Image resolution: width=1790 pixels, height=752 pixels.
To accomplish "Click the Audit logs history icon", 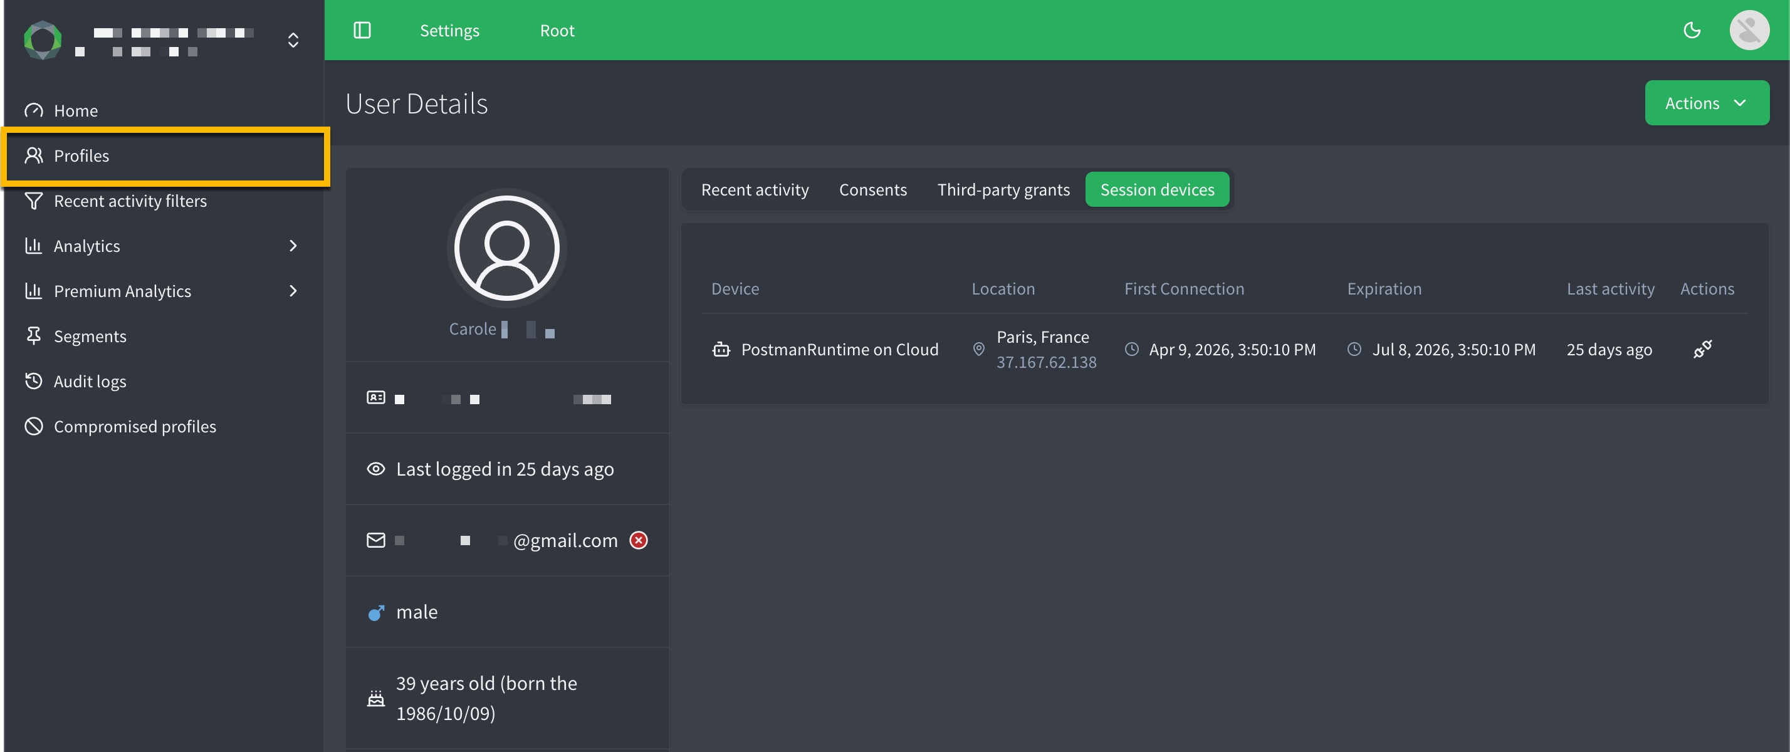I will (x=33, y=381).
